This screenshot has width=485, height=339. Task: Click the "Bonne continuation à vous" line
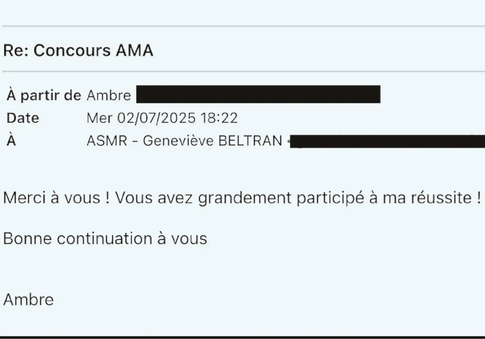click(x=105, y=238)
